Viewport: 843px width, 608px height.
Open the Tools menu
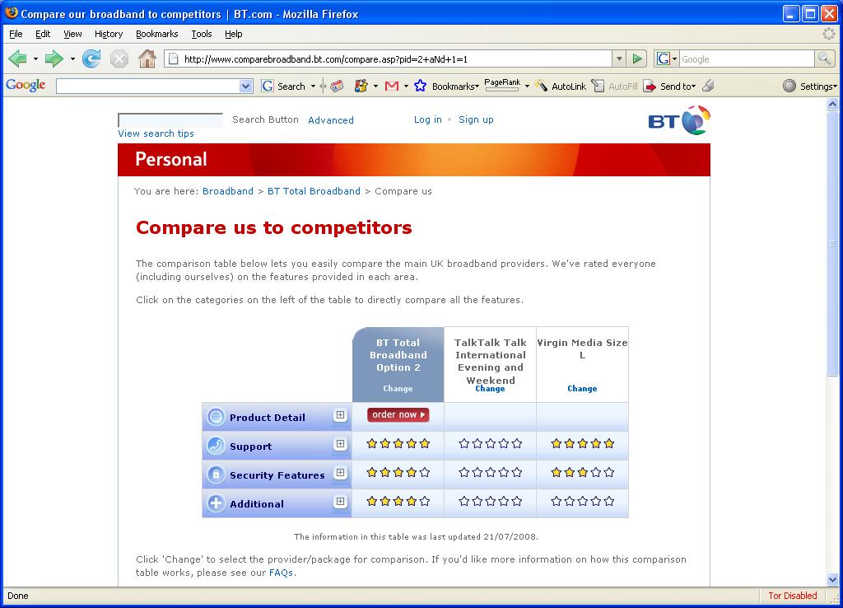[202, 34]
